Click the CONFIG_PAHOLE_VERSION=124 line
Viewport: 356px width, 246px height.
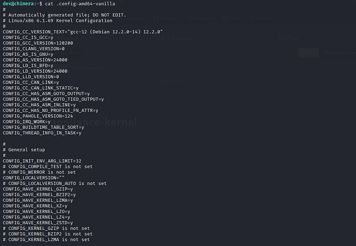(x=38, y=116)
